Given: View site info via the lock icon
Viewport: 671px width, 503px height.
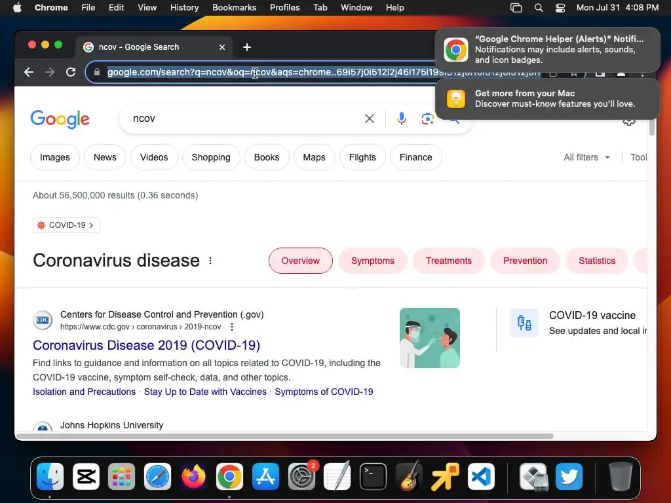Looking at the screenshot, I should (x=97, y=72).
